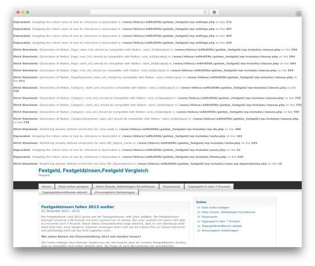This screenshot has height=266, width=315.
Task: Focus the browser address bar
Action: point(149,13)
